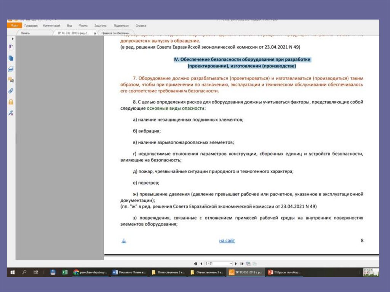Image resolution: width=390 pixels, height=292 pixels.
Task: Open the Excel icon in the taskbar
Action: coord(65,272)
